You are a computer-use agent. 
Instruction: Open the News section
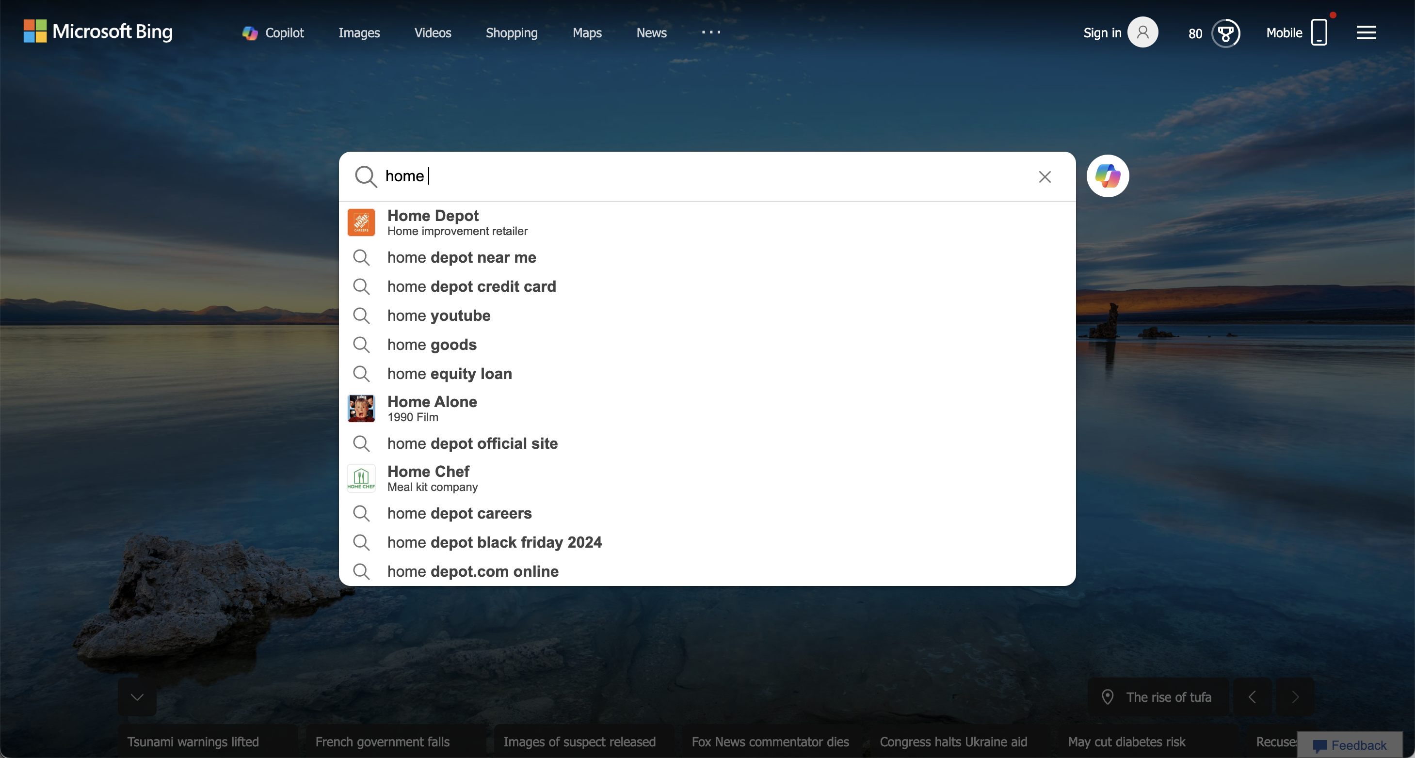click(651, 33)
